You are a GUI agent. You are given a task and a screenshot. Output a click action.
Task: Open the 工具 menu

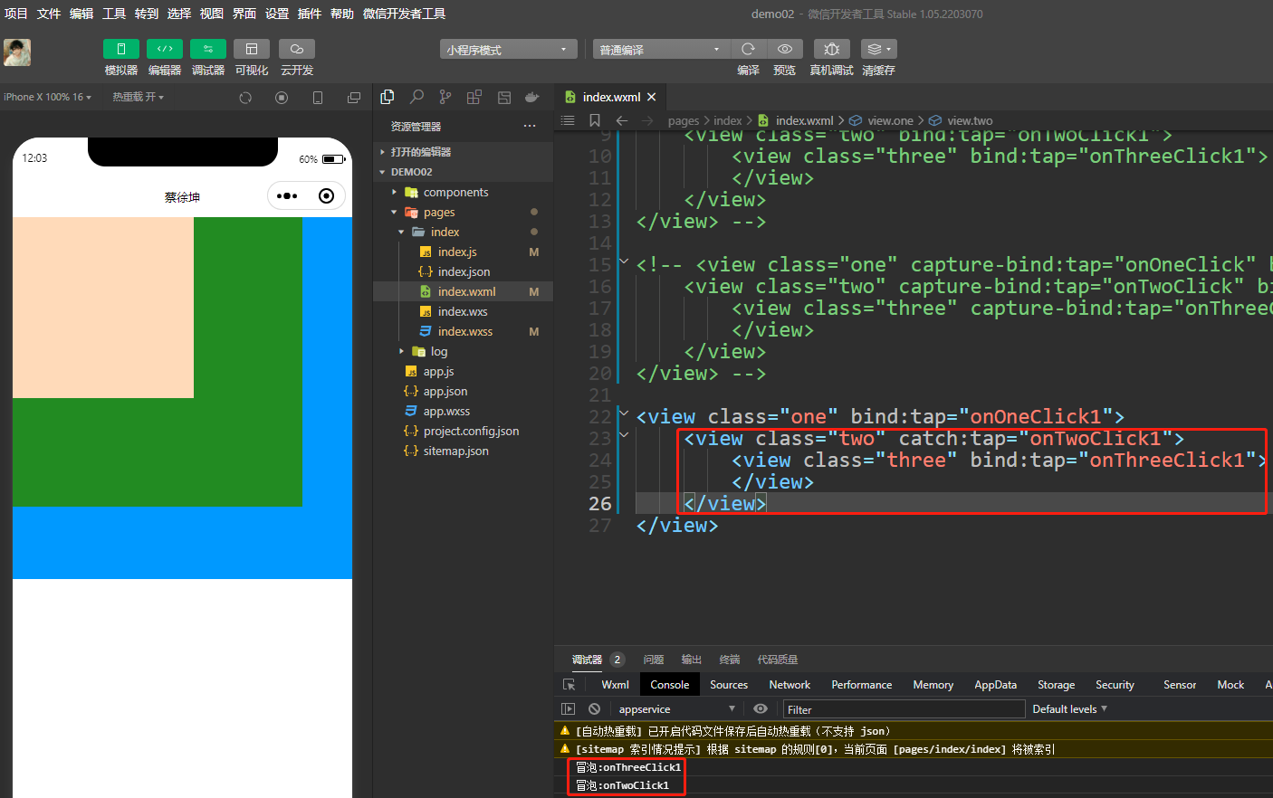point(114,14)
